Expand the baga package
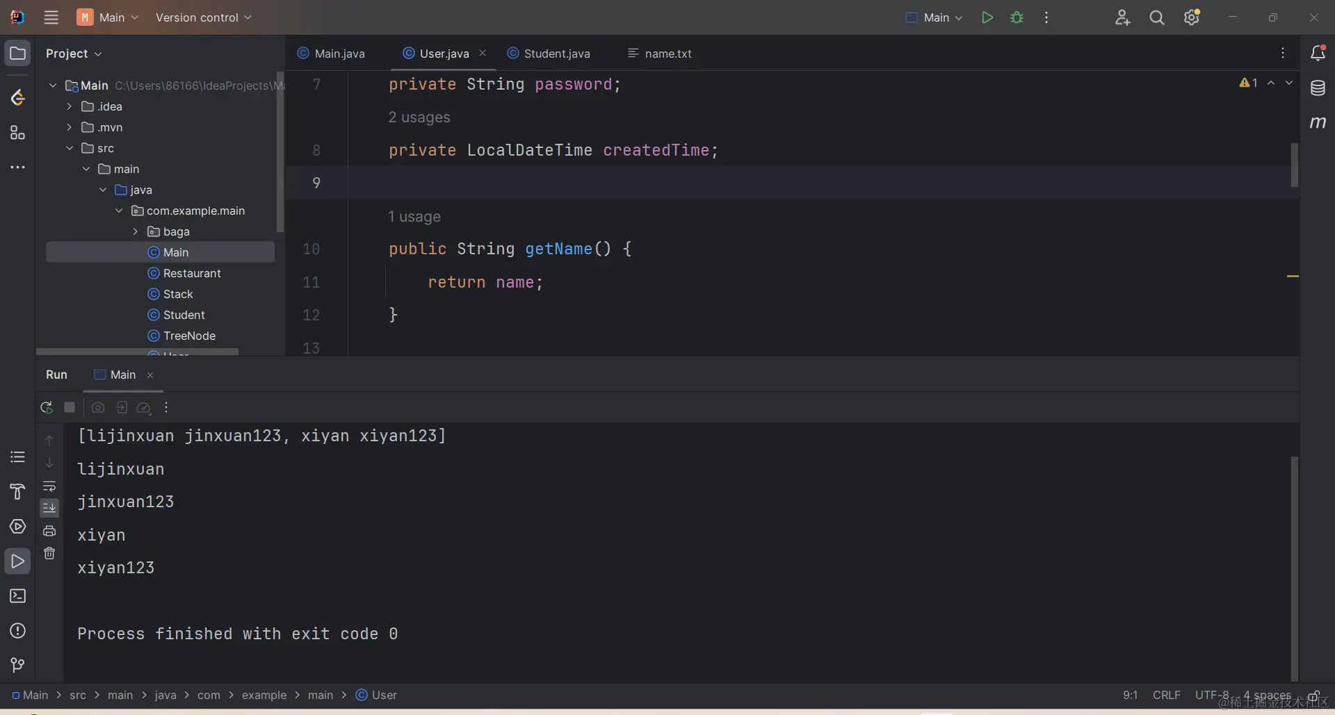The height and width of the screenshot is (715, 1335). click(x=136, y=231)
